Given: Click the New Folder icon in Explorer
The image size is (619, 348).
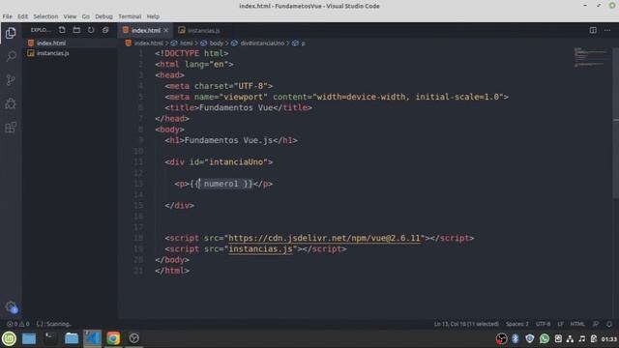Looking at the screenshot, I should click(76, 30).
